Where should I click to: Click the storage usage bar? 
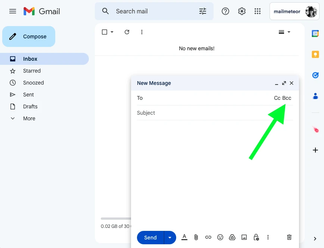(x=116, y=219)
